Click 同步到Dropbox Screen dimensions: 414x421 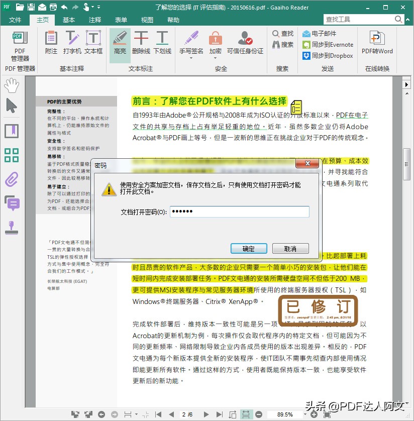click(x=328, y=56)
